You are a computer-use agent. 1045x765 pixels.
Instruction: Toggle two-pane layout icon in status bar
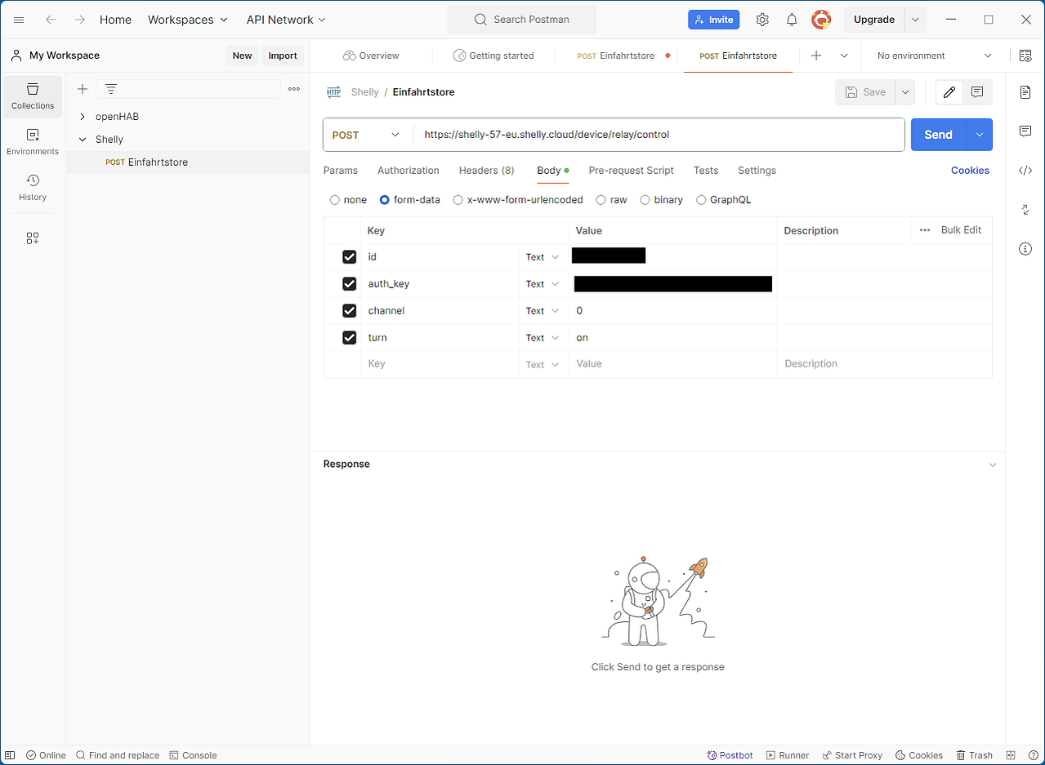tap(1012, 755)
